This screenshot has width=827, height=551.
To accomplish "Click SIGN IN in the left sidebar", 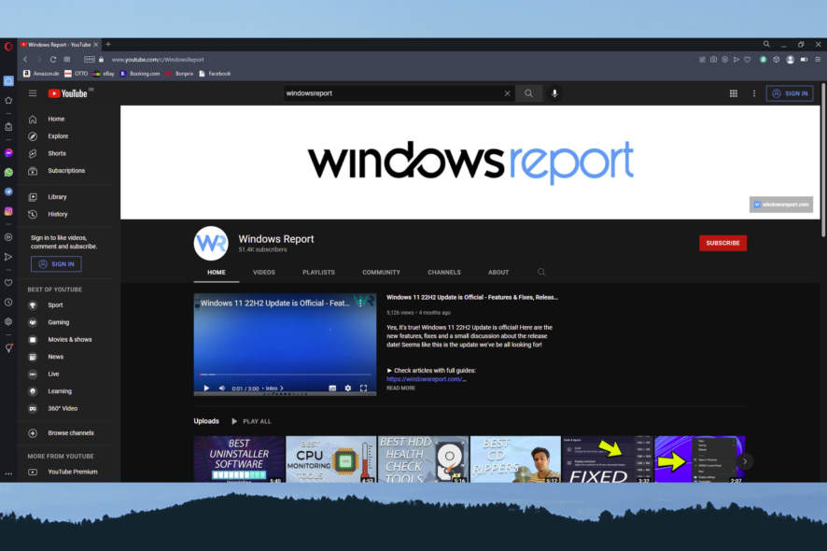I will click(56, 264).
